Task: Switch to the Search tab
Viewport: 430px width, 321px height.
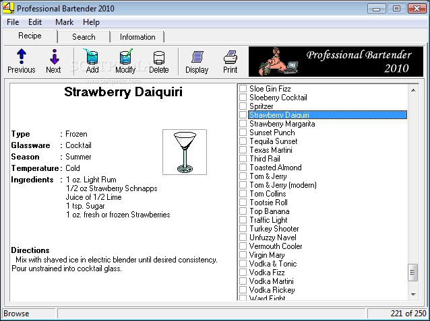Action: pyautogui.click(x=84, y=37)
